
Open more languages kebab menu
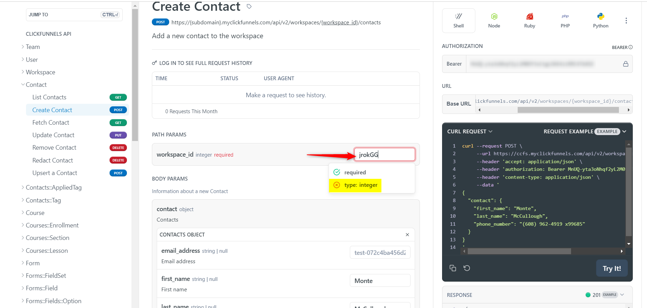click(x=626, y=21)
